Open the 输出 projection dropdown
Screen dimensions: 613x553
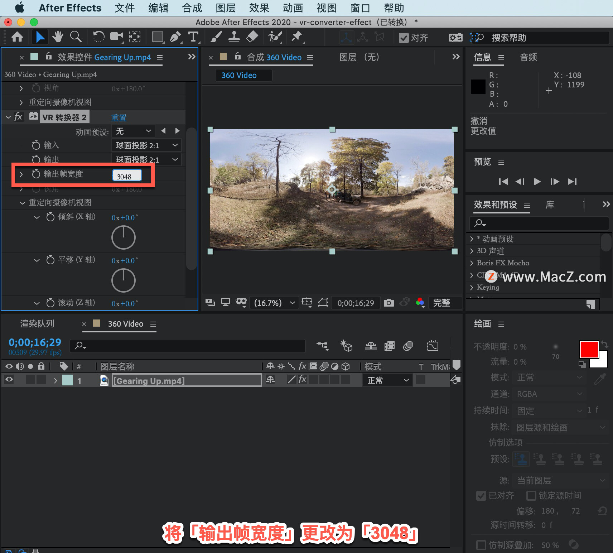[x=146, y=159]
